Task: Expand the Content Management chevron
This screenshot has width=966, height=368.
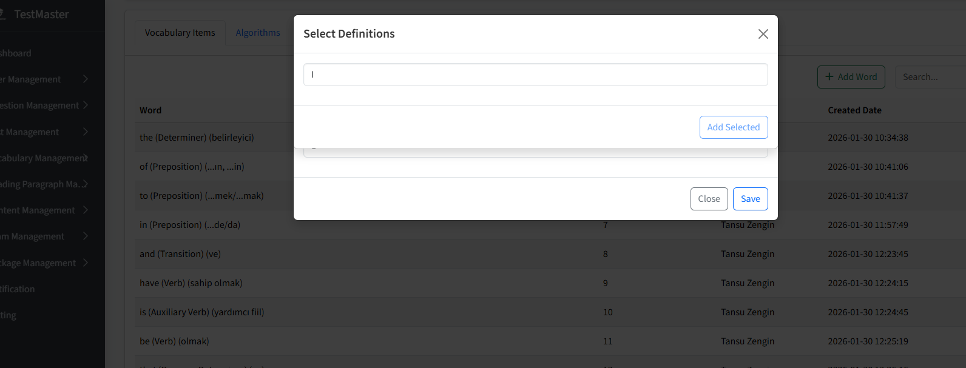Action: click(x=86, y=210)
